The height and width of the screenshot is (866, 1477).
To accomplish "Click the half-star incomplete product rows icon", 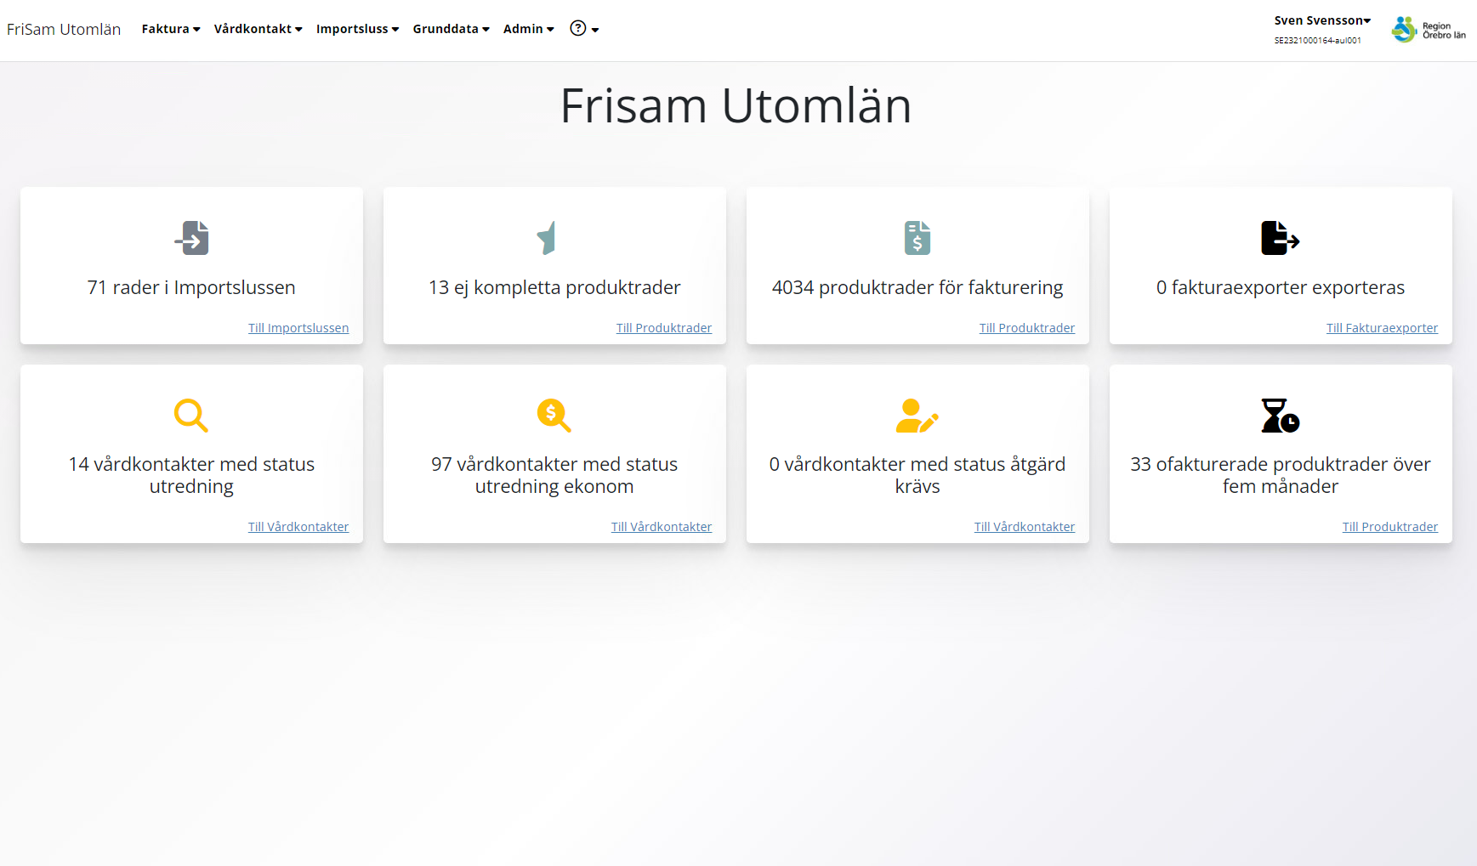I will tap(547, 238).
